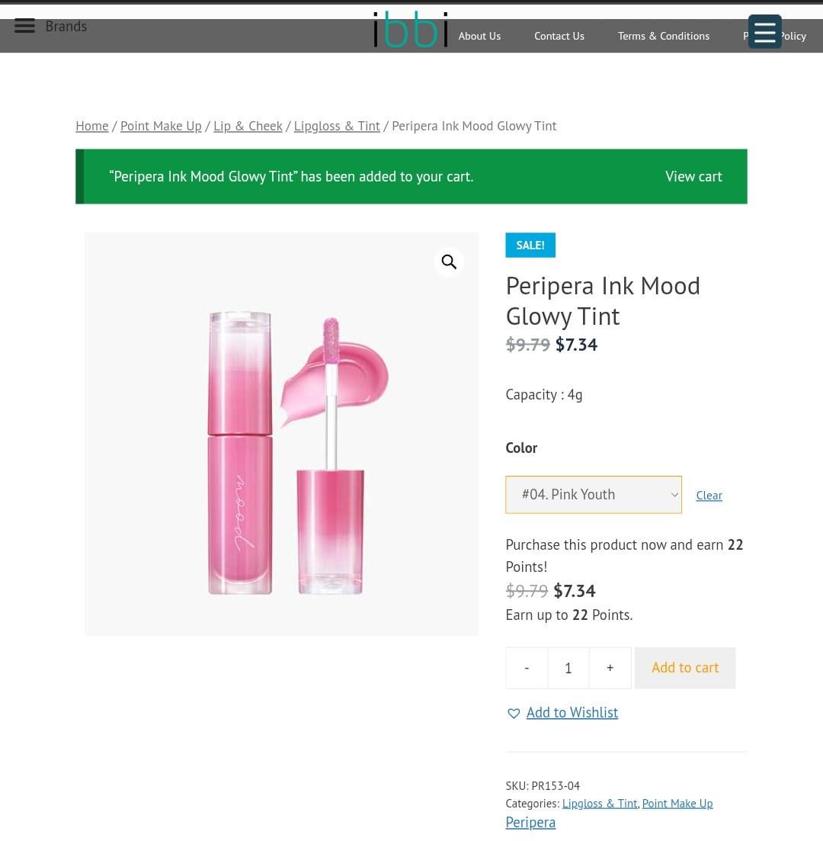Open the Peripera brand link
Screen dimensions: 823x841
pos(530,822)
